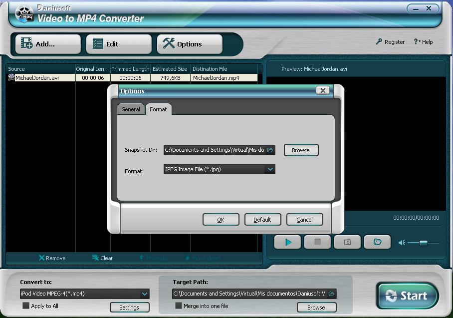Click OK in the Options dialog
Image resolution: width=453 pixels, height=318 pixels.
click(x=221, y=220)
